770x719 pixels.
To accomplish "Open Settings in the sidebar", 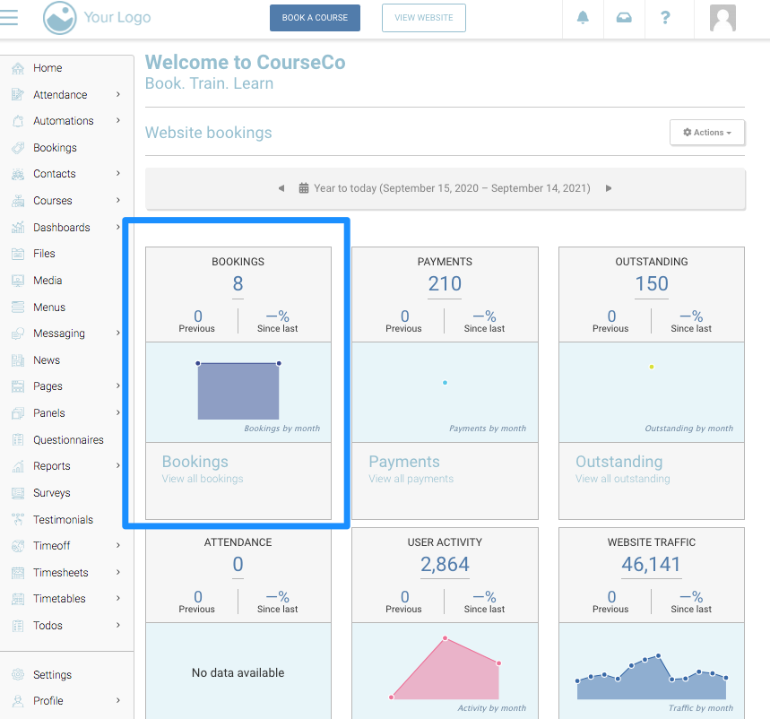I will (x=52, y=675).
